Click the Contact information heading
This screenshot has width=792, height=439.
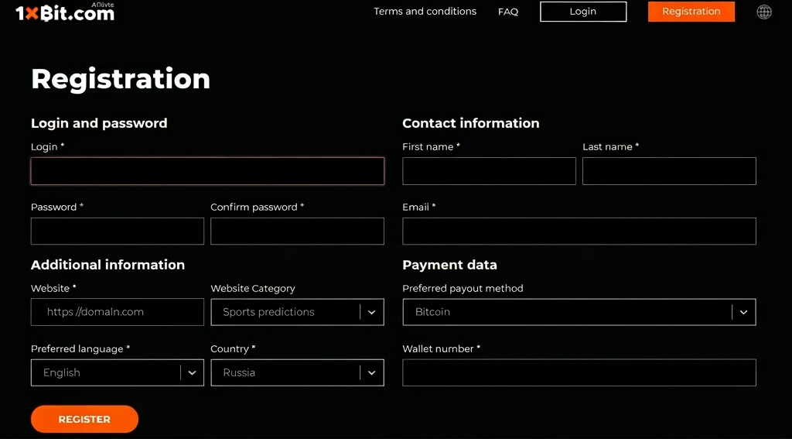pyautogui.click(x=471, y=123)
